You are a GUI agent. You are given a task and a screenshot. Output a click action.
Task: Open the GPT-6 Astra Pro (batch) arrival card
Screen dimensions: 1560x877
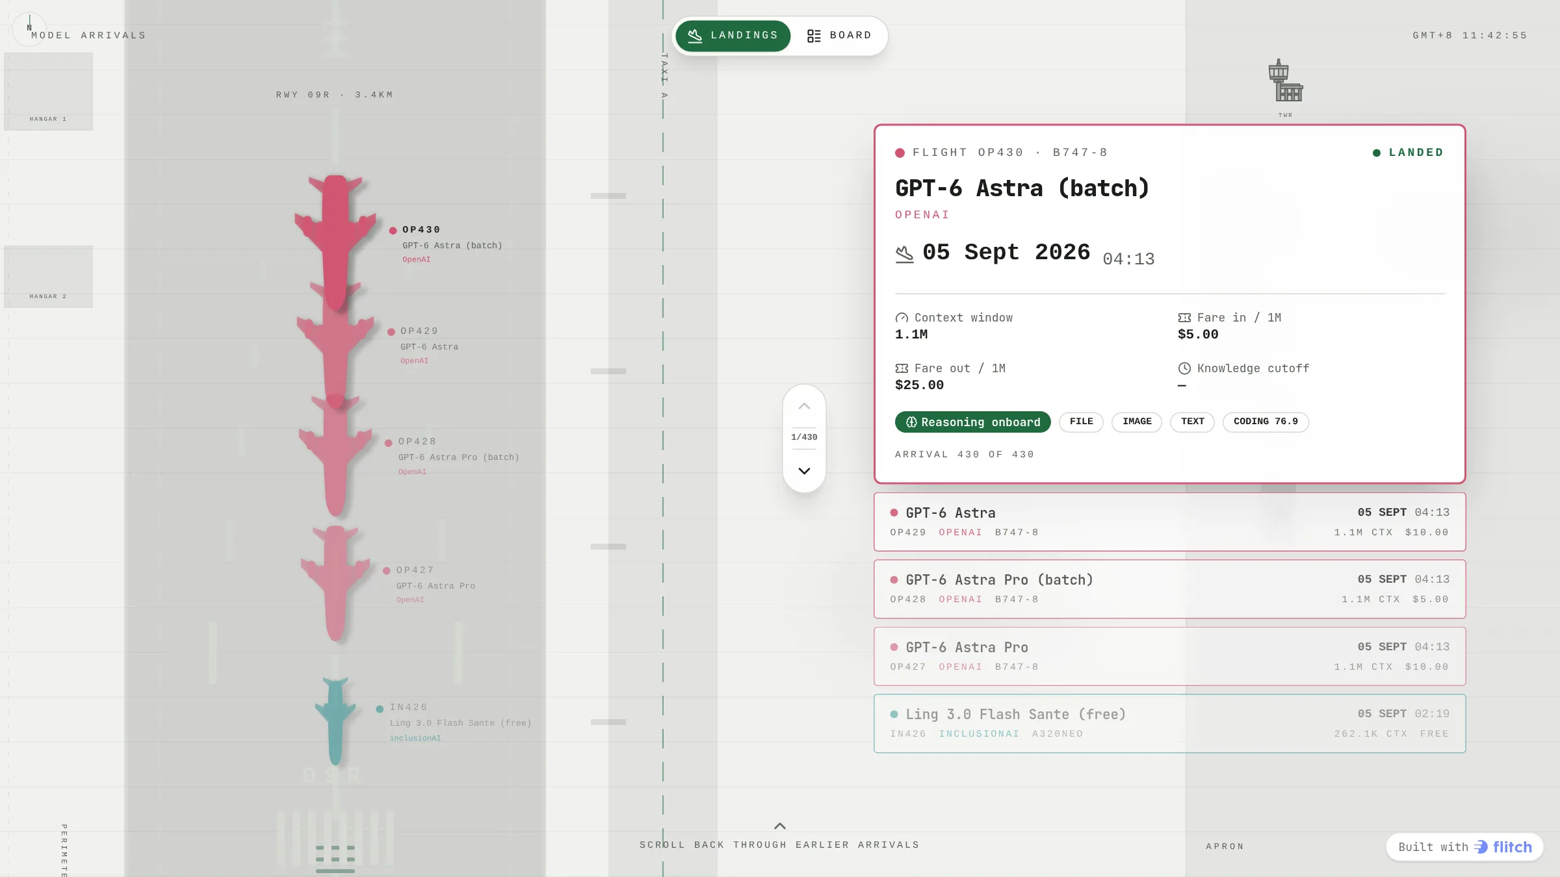point(1169,589)
